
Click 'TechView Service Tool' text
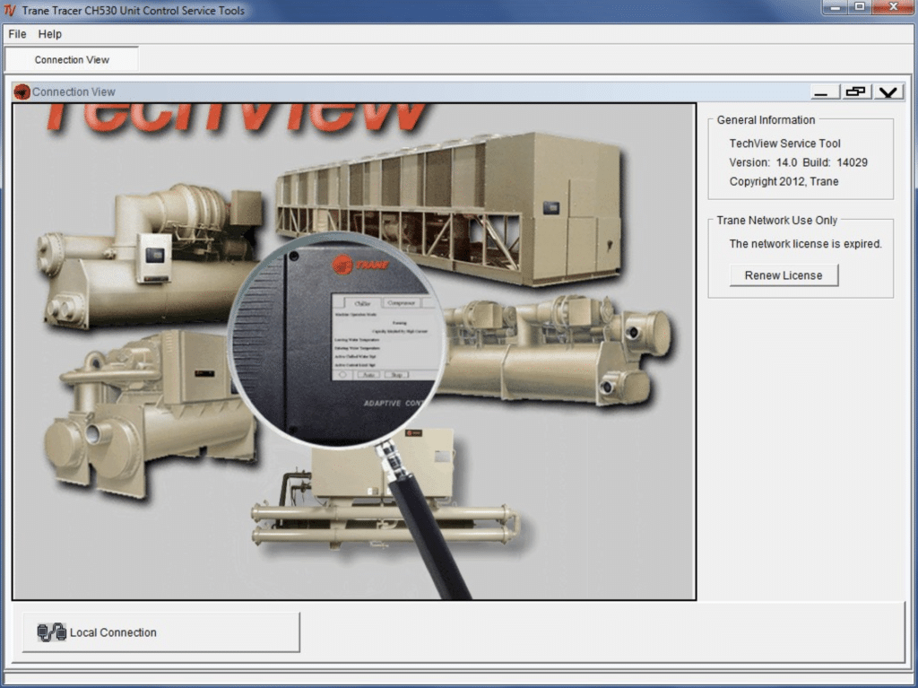point(784,144)
